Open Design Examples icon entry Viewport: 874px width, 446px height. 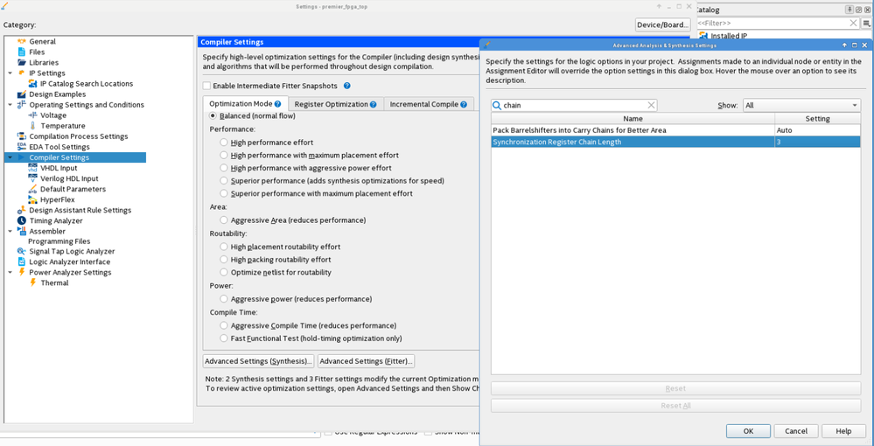(22, 94)
